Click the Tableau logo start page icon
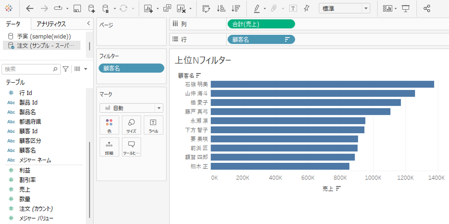Viewport: 449px width, 224px height. coord(9,8)
